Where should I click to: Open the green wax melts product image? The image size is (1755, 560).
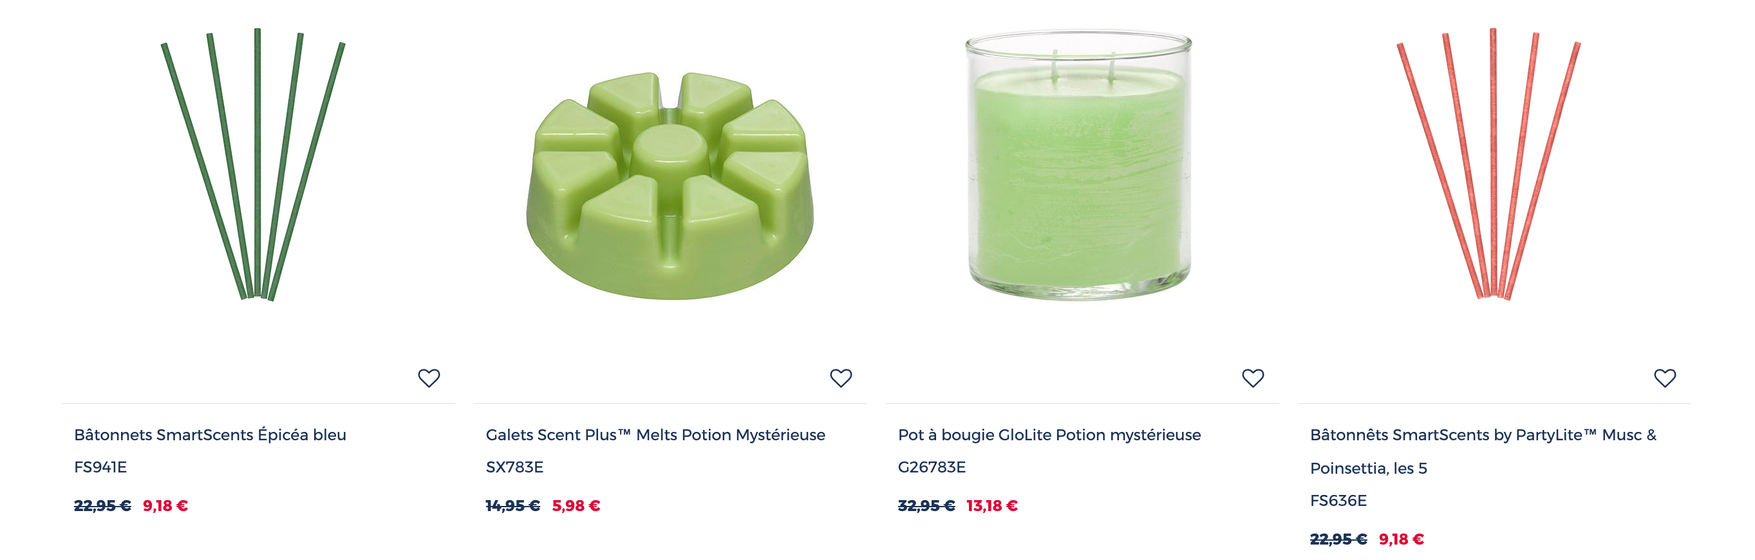coord(670,185)
